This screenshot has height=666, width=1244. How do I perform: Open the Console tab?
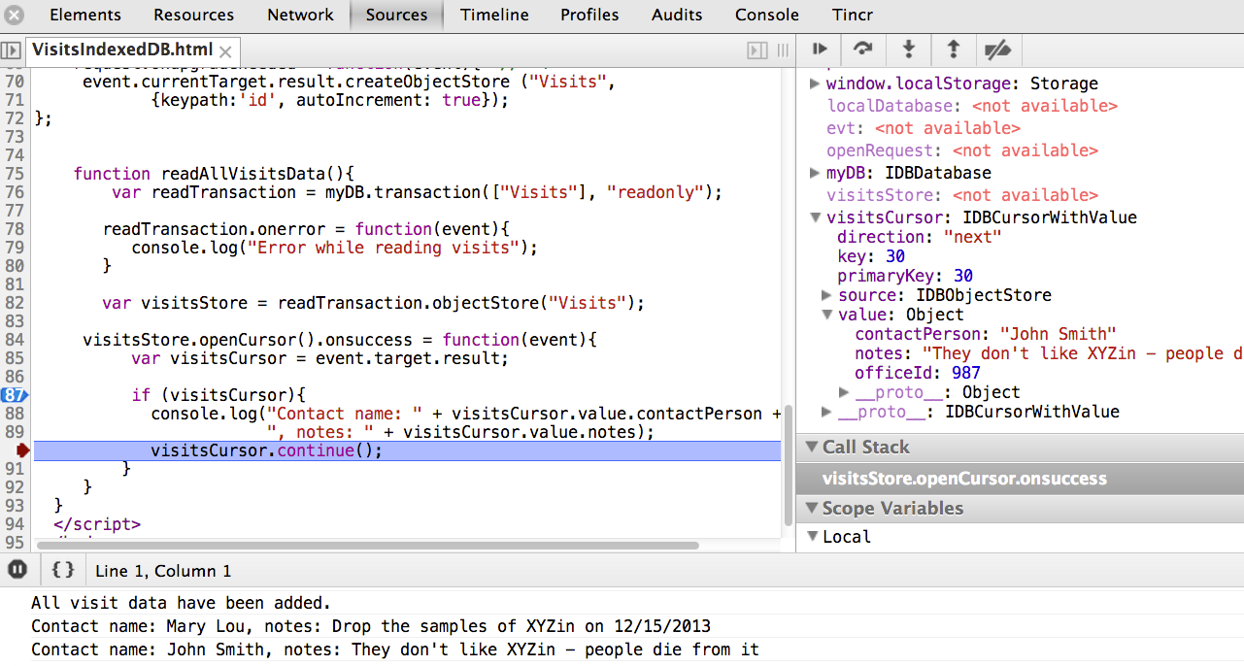point(766,15)
